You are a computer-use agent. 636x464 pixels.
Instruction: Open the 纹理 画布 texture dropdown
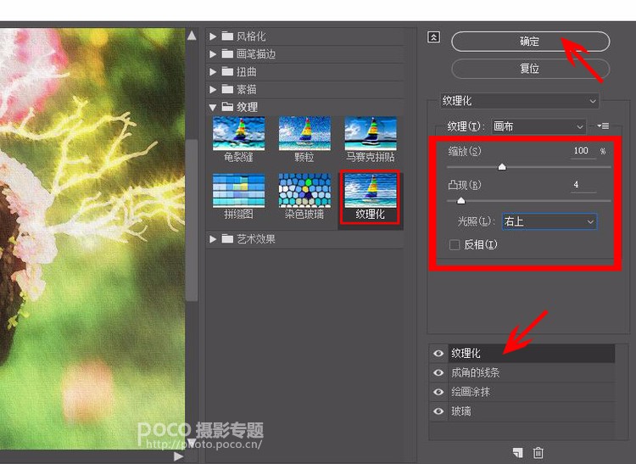pyautogui.click(x=538, y=126)
